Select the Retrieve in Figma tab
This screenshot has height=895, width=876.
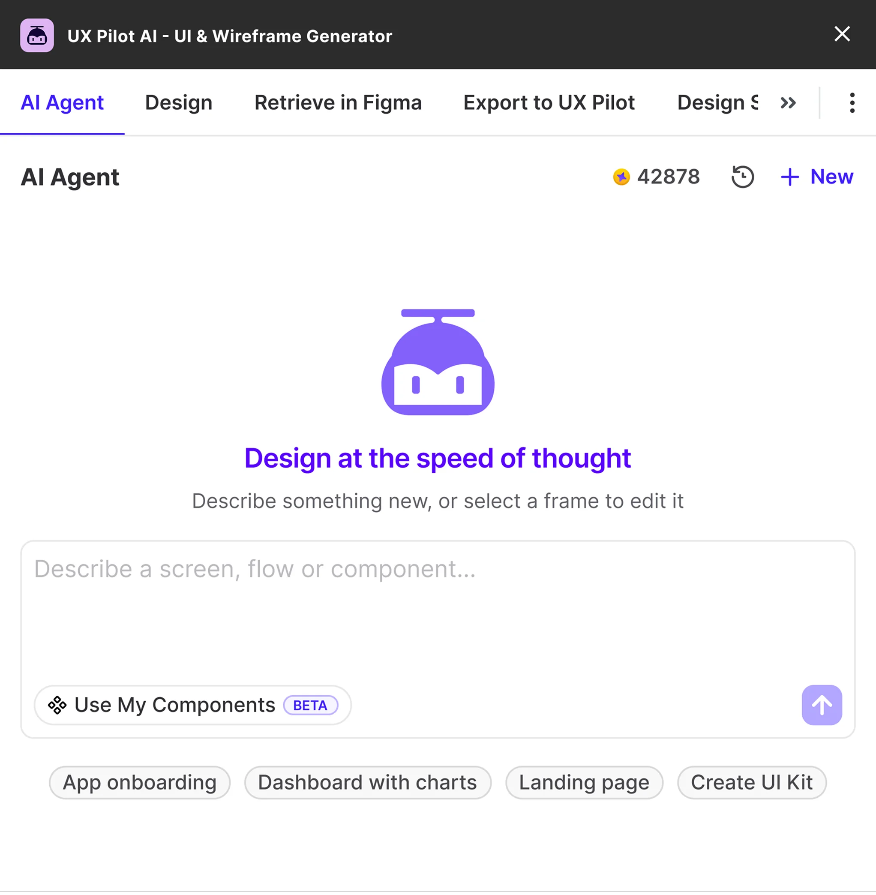338,102
